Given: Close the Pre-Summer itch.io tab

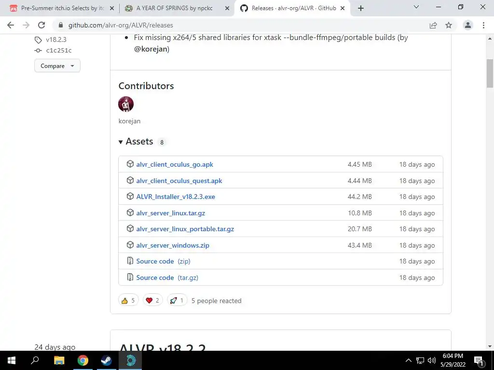Looking at the screenshot, I should coord(111,9).
